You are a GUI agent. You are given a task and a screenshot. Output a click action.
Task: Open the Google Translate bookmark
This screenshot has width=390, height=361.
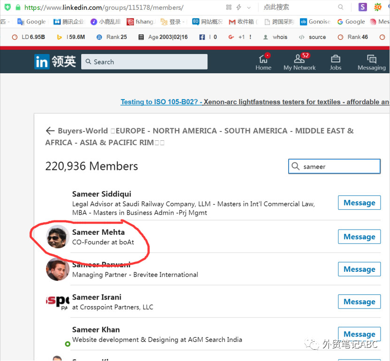coord(31,22)
